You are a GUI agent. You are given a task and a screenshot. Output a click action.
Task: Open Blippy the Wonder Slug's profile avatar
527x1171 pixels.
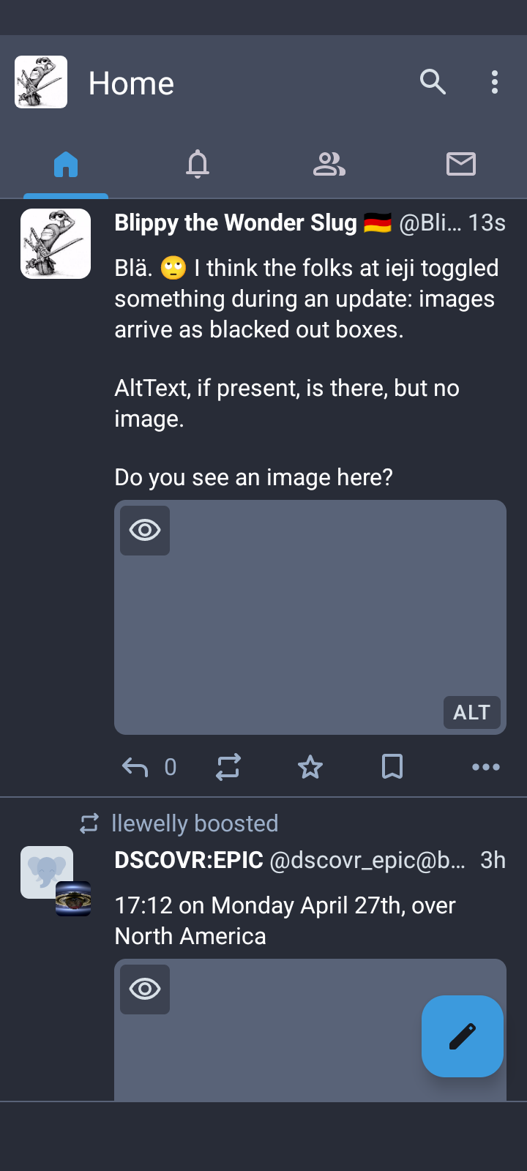56,244
